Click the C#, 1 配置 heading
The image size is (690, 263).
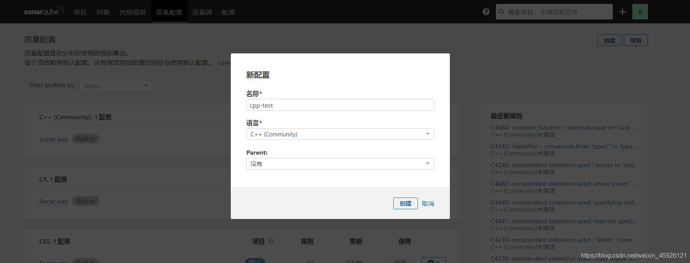[53, 179]
